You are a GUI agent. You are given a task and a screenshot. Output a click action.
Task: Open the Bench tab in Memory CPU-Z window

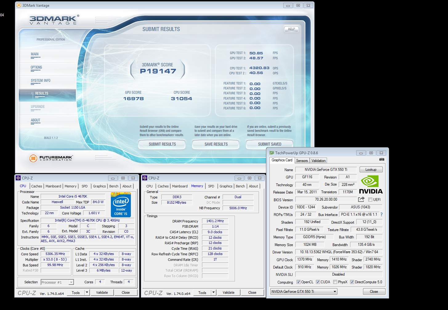pyautogui.click(x=240, y=186)
